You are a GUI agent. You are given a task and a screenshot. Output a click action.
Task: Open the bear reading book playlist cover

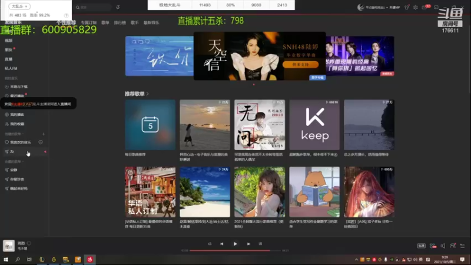[x=314, y=192]
